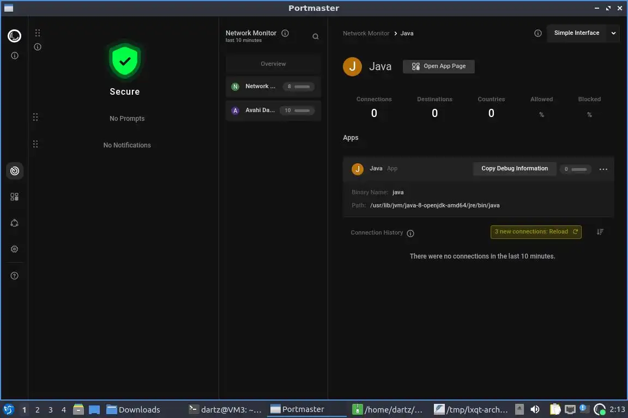Click the show desktop quick-launch icon

pos(94,410)
